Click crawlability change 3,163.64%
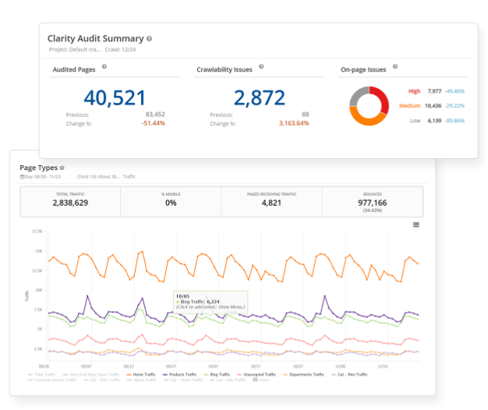This screenshot has height=410, width=488. [294, 123]
